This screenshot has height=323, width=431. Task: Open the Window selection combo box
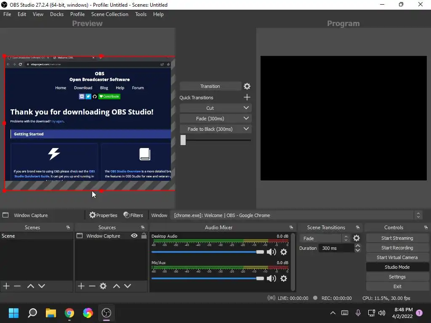[297, 215]
